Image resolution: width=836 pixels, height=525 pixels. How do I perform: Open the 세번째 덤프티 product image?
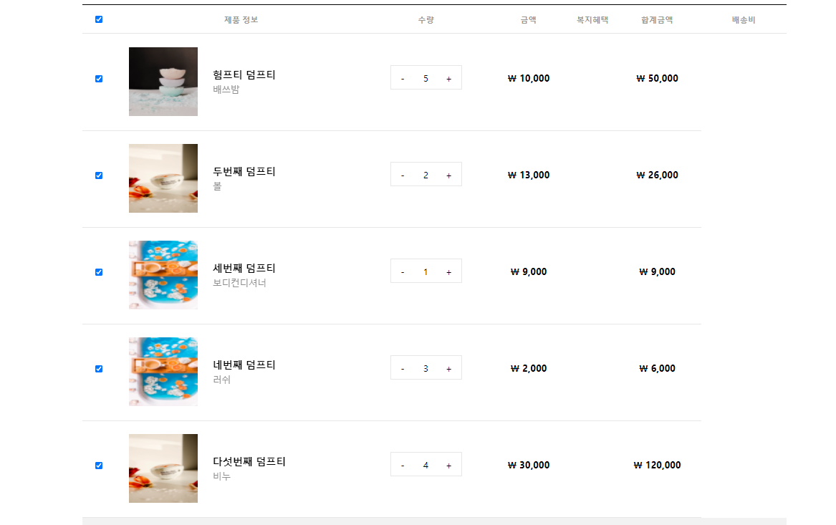pyautogui.click(x=163, y=275)
